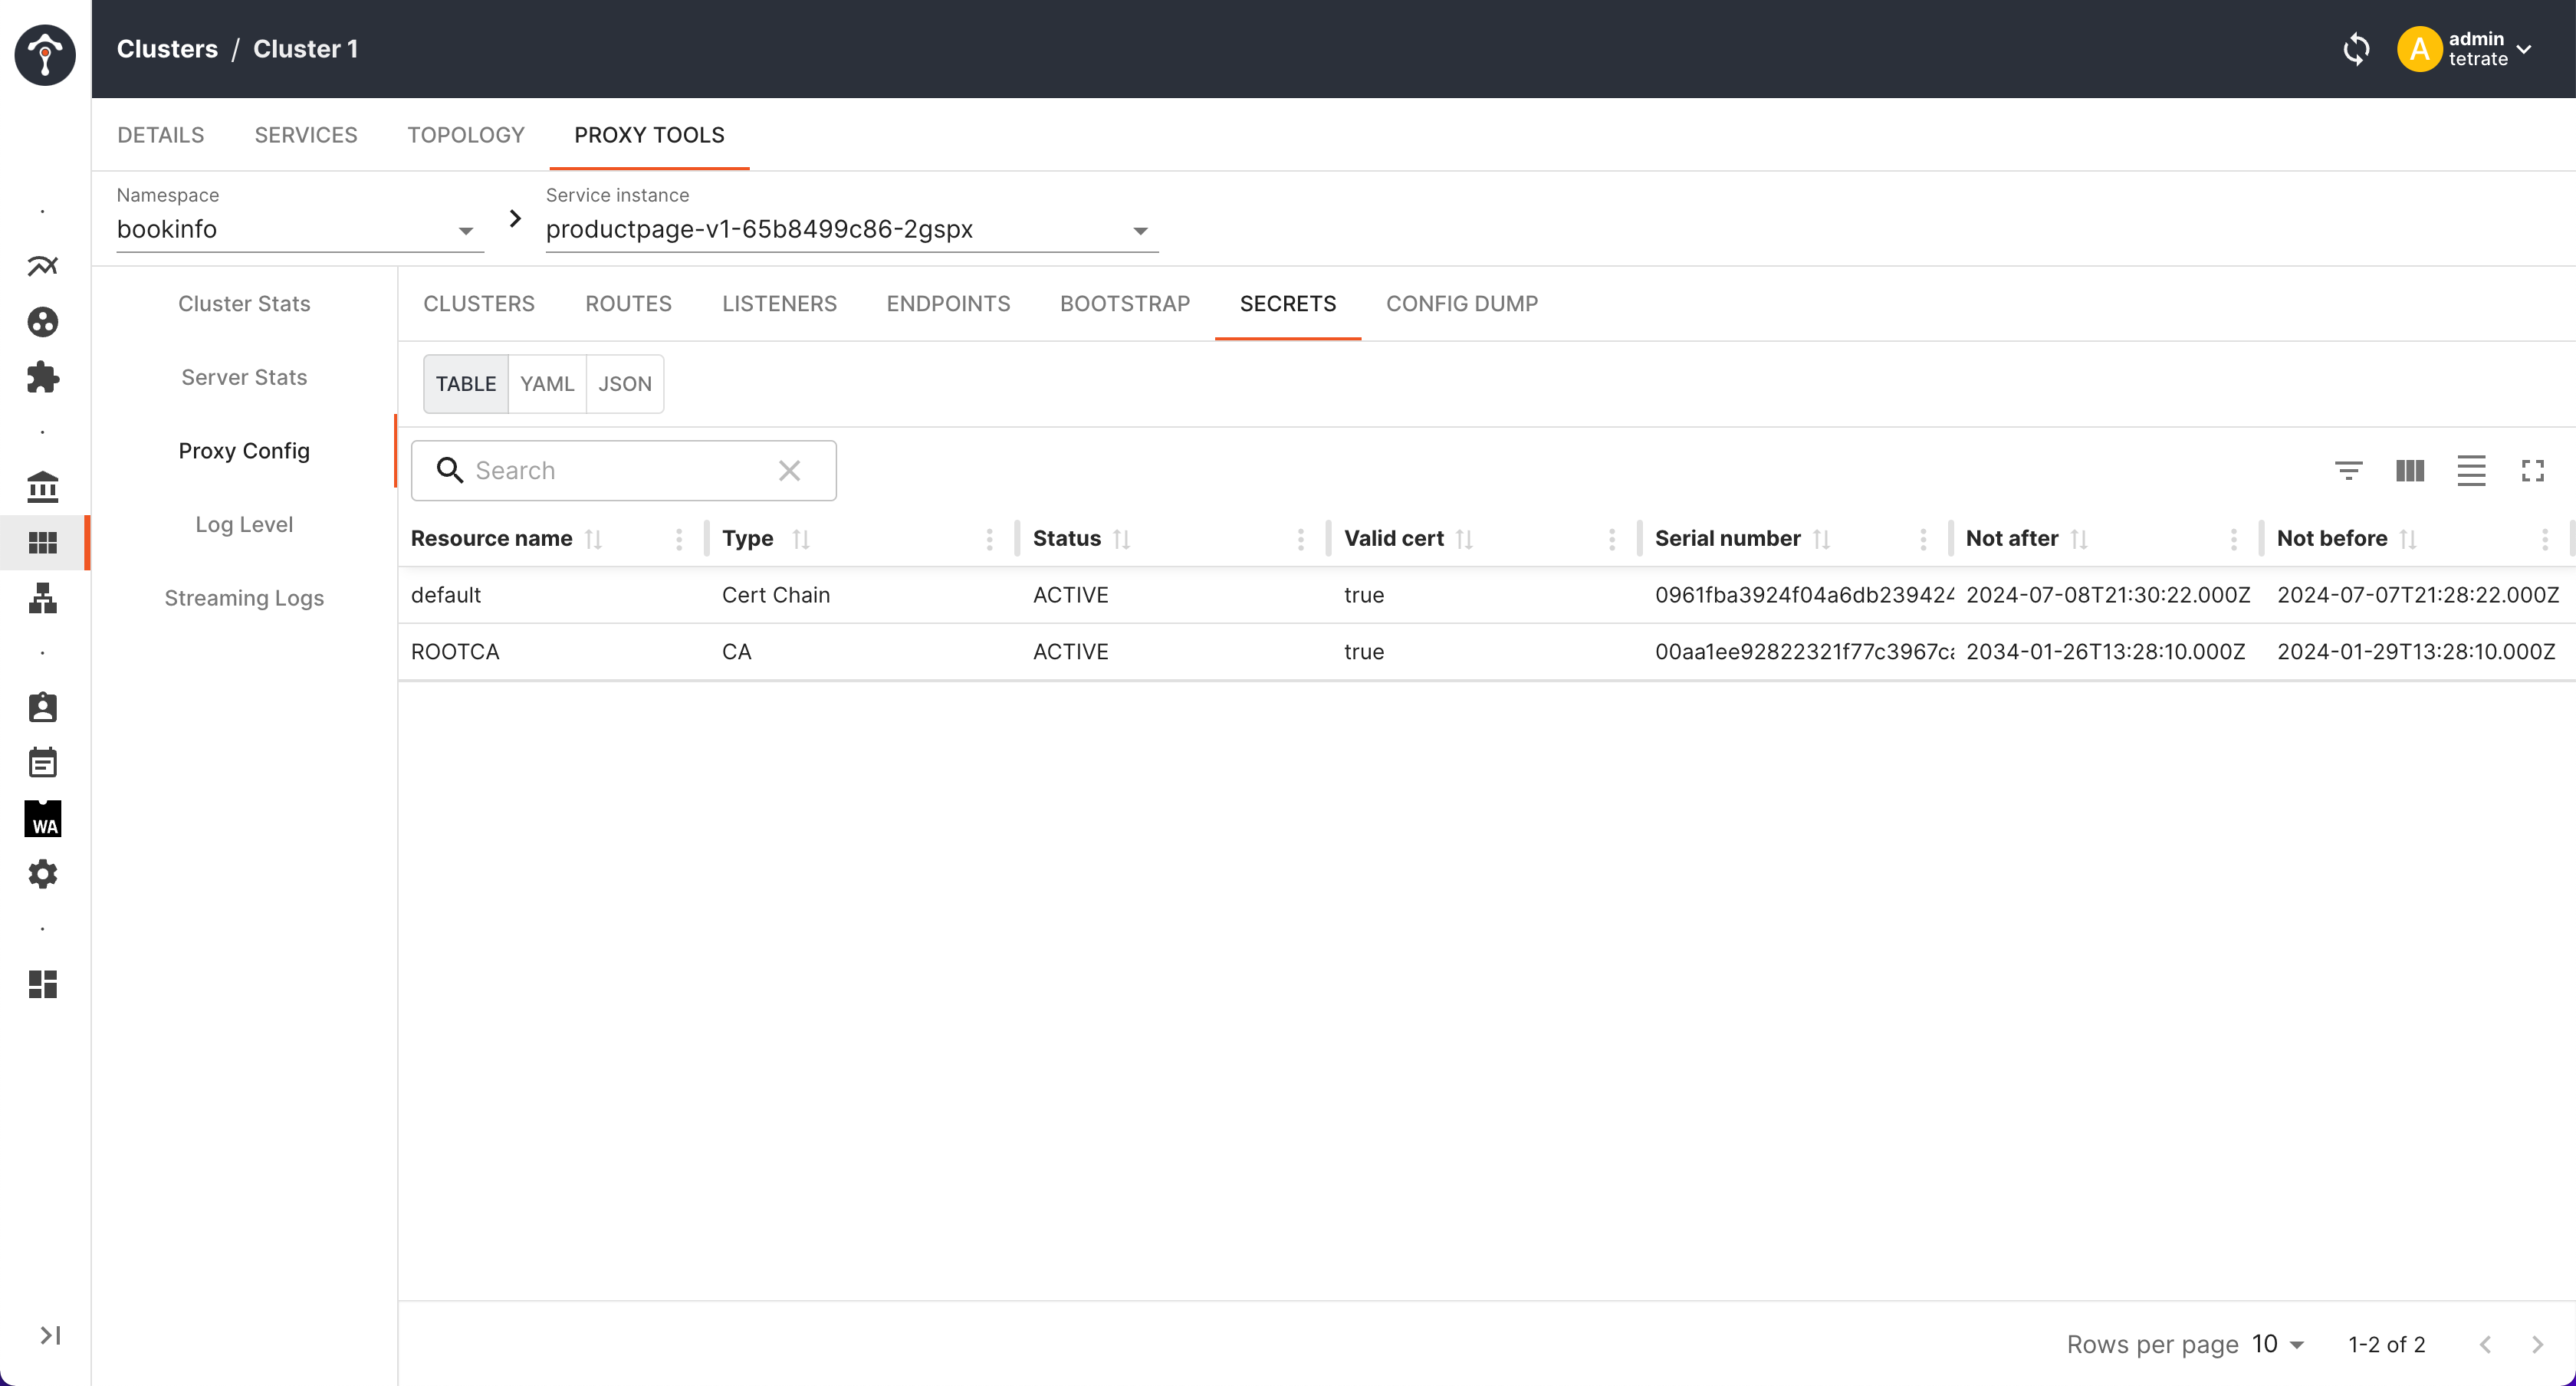Change row density icon
Image resolution: width=2576 pixels, height=1386 pixels.
coord(2471,471)
